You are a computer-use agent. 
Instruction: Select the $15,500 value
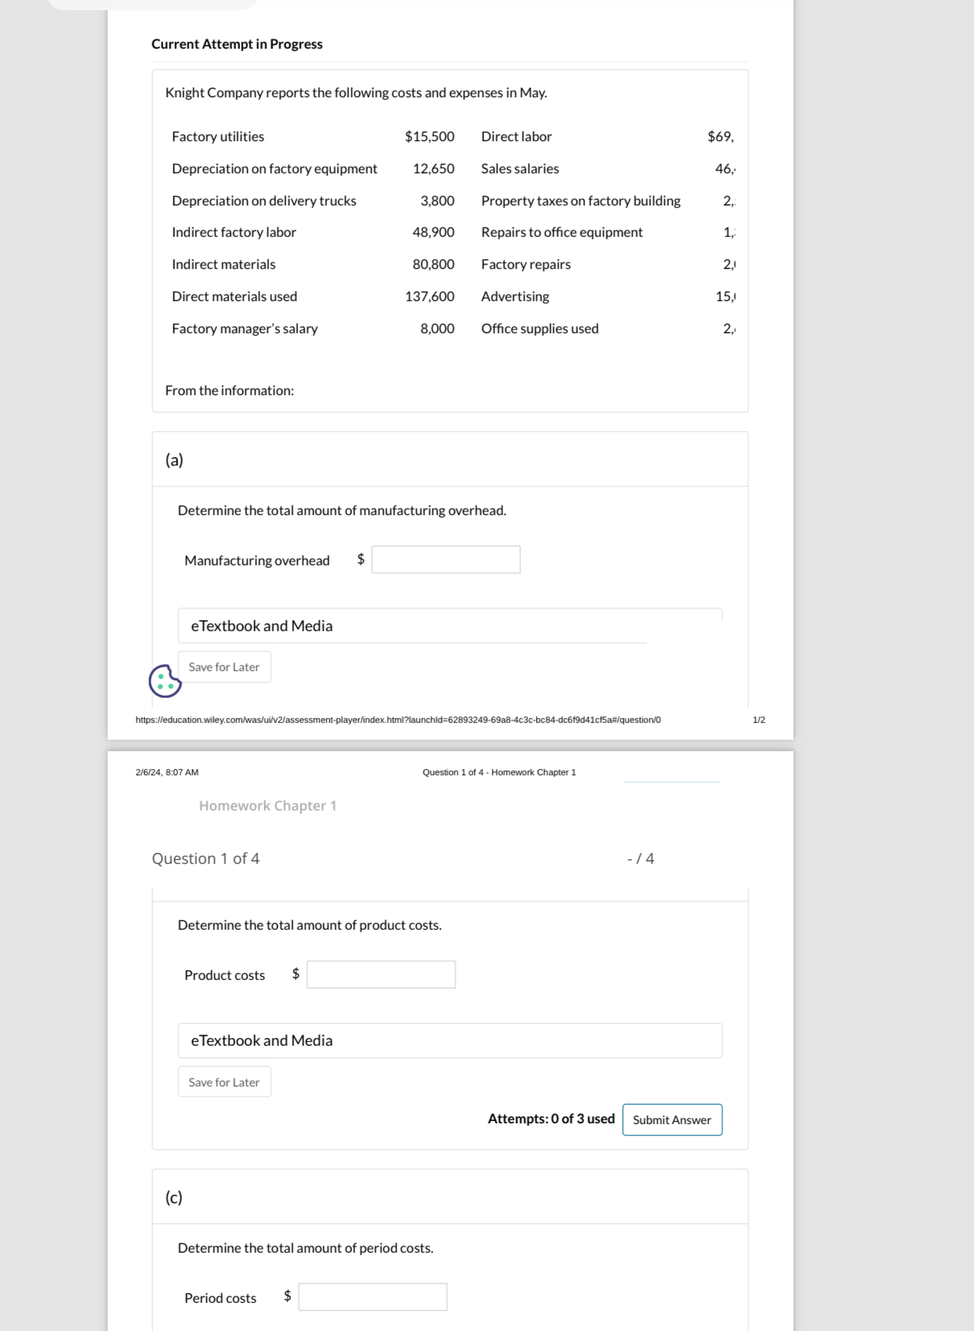(x=430, y=136)
